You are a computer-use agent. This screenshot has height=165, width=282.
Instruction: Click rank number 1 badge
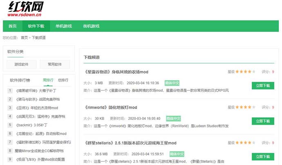(x=10, y=90)
